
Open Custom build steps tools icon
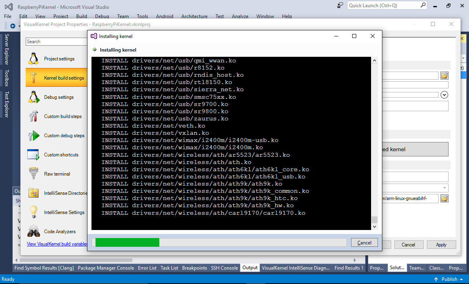point(34,116)
